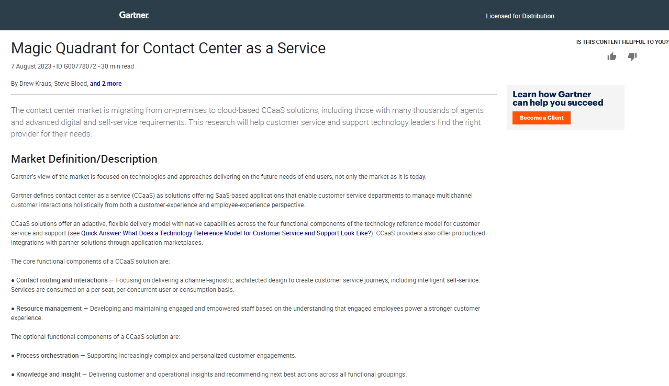Click the "Knowledge and insight" bullet term

click(x=48, y=374)
